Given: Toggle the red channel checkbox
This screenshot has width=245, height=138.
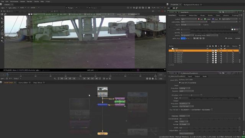Looking at the screenshot, I should (199, 19).
